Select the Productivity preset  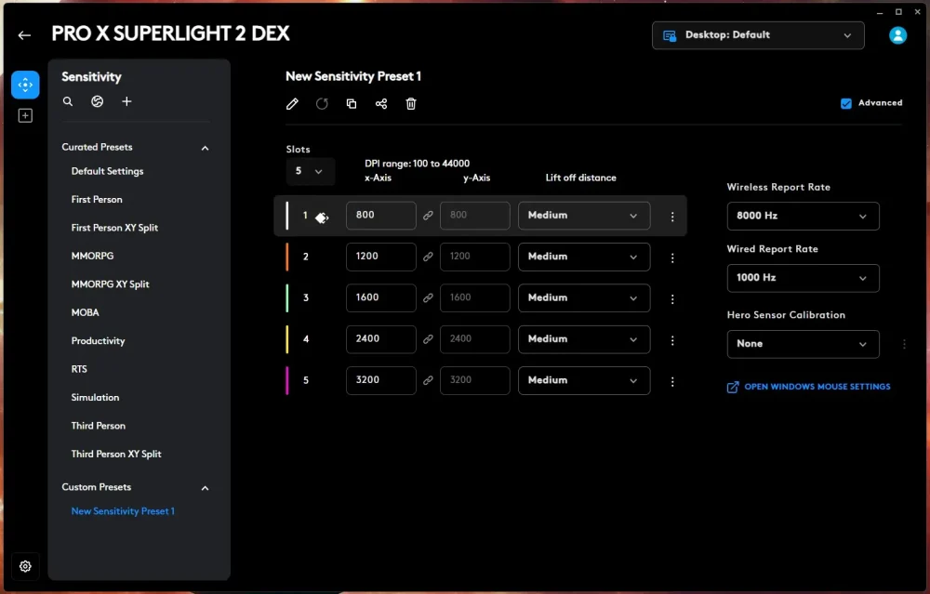pyautogui.click(x=98, y=341)
